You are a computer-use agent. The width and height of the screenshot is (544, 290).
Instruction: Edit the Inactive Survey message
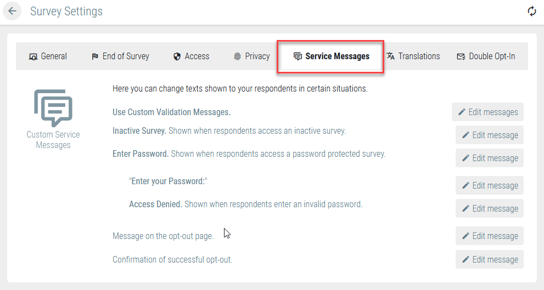[x=490, y=135]
